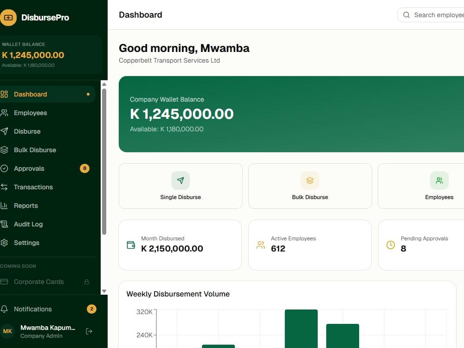
Task: Click the clock icon in Pending Approvals card
Action: [391, 245]
